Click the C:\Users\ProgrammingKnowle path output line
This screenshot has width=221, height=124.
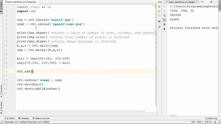(194, 7)
